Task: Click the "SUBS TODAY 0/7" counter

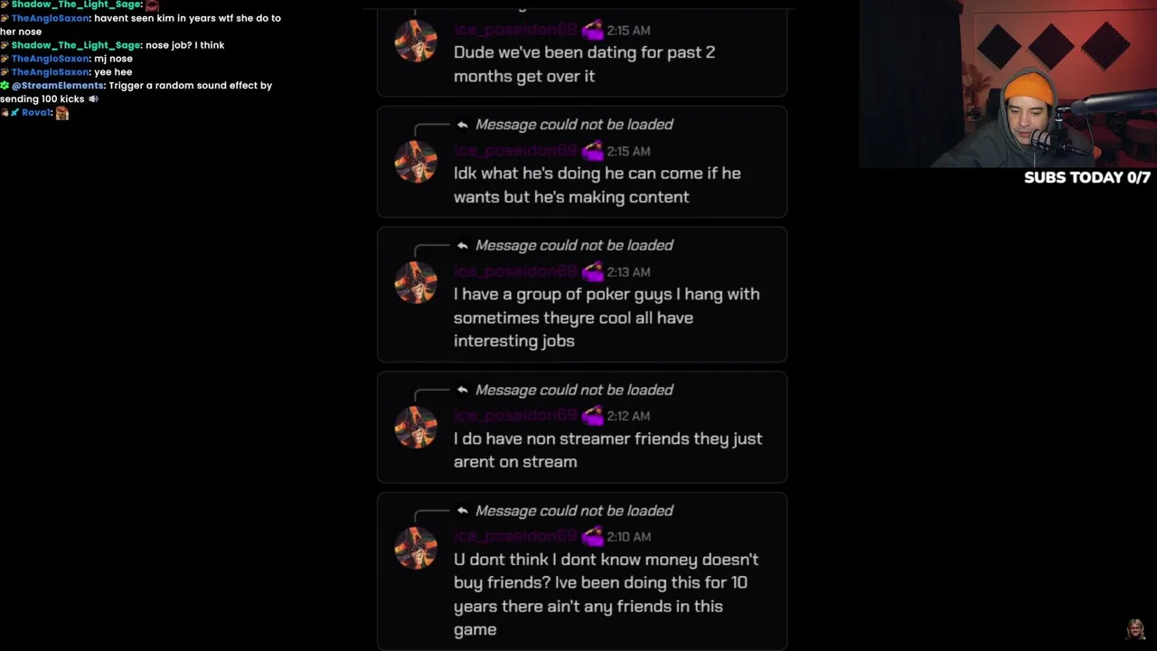Action: pos(1086,178)
